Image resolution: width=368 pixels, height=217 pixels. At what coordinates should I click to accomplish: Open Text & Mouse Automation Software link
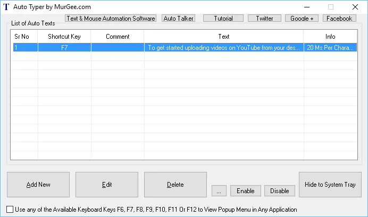click(111, 19)
